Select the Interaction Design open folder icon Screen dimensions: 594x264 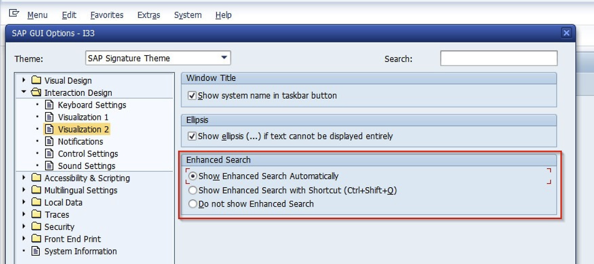(36, 92)
